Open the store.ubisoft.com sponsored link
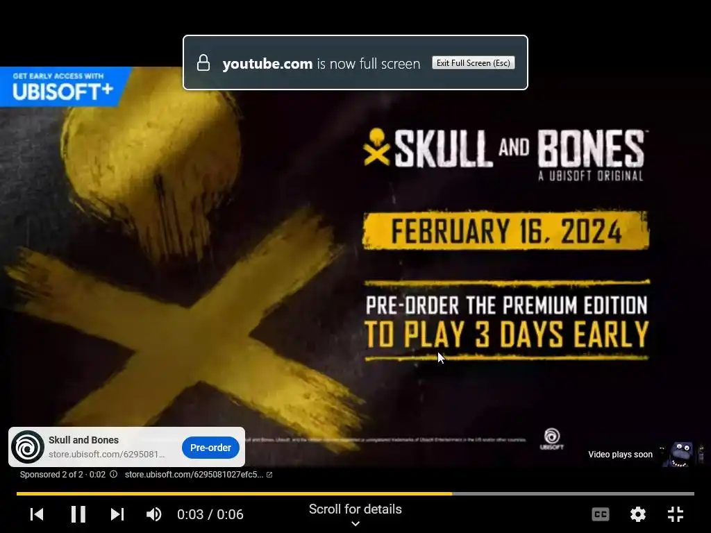Image resolution: width=711 pixels, height=533 pixels. point(194,475)
